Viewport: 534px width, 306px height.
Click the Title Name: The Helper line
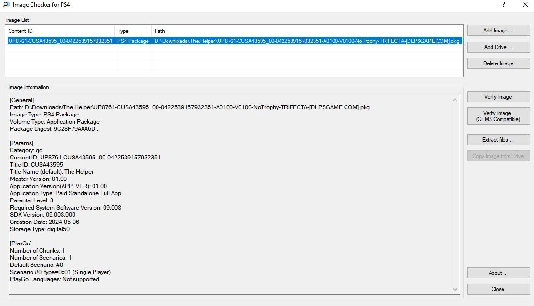pos(52,172)
